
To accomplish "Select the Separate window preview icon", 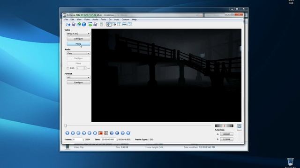I will click(x=129, y=24).
